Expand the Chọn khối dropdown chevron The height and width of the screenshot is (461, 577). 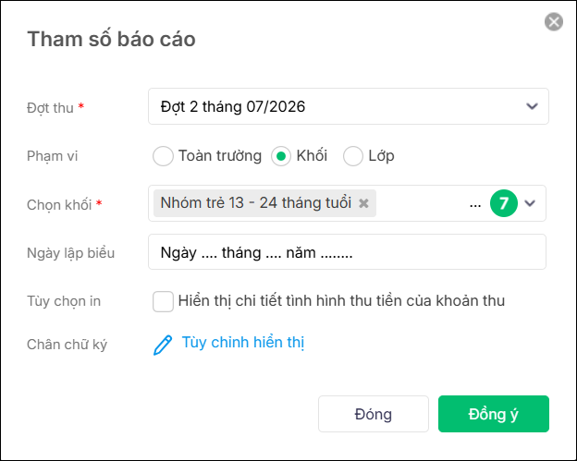[x=530, y=203]
